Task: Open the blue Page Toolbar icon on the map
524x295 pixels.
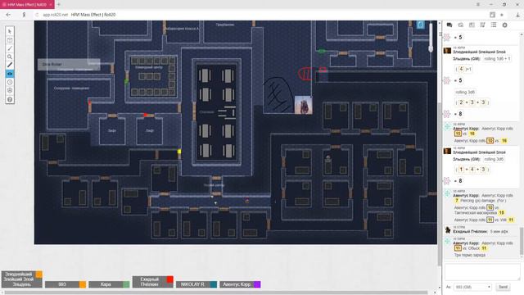Action: (420, 25)
